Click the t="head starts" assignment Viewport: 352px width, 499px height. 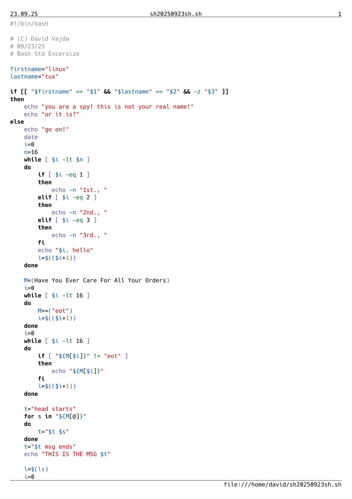coord(50,409)
